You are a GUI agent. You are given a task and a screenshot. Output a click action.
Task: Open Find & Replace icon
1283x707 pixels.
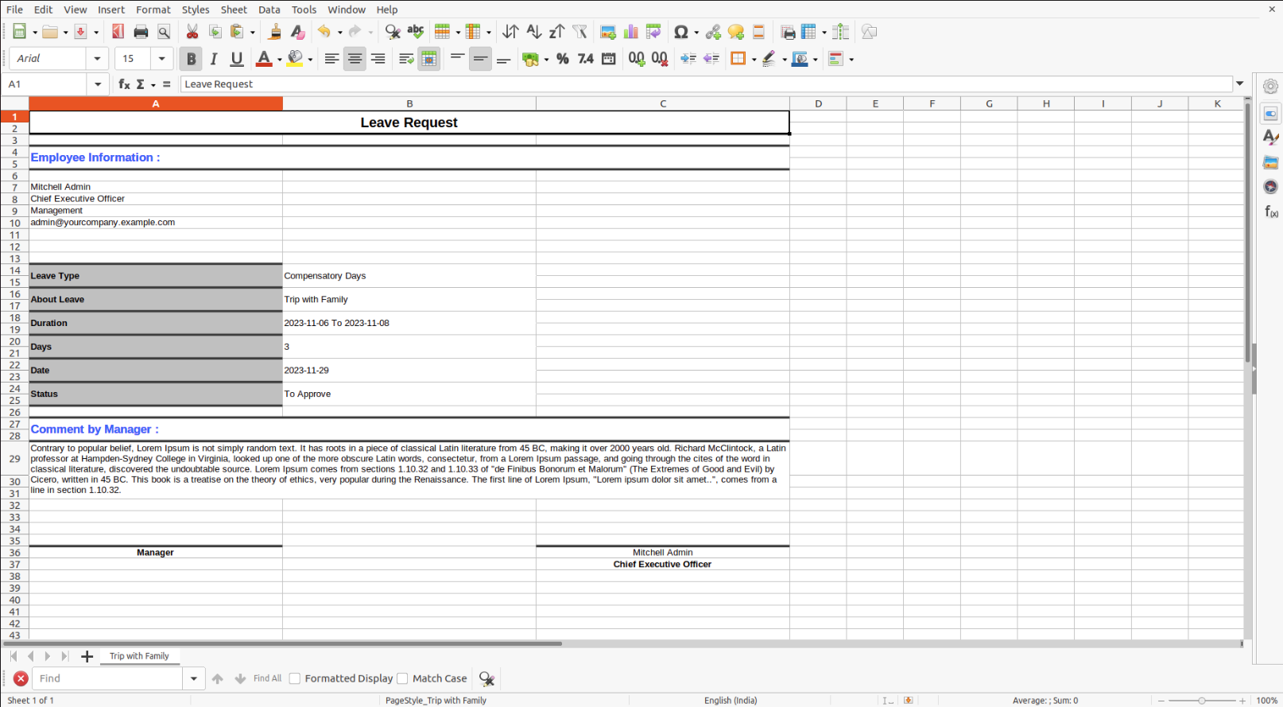392,32
